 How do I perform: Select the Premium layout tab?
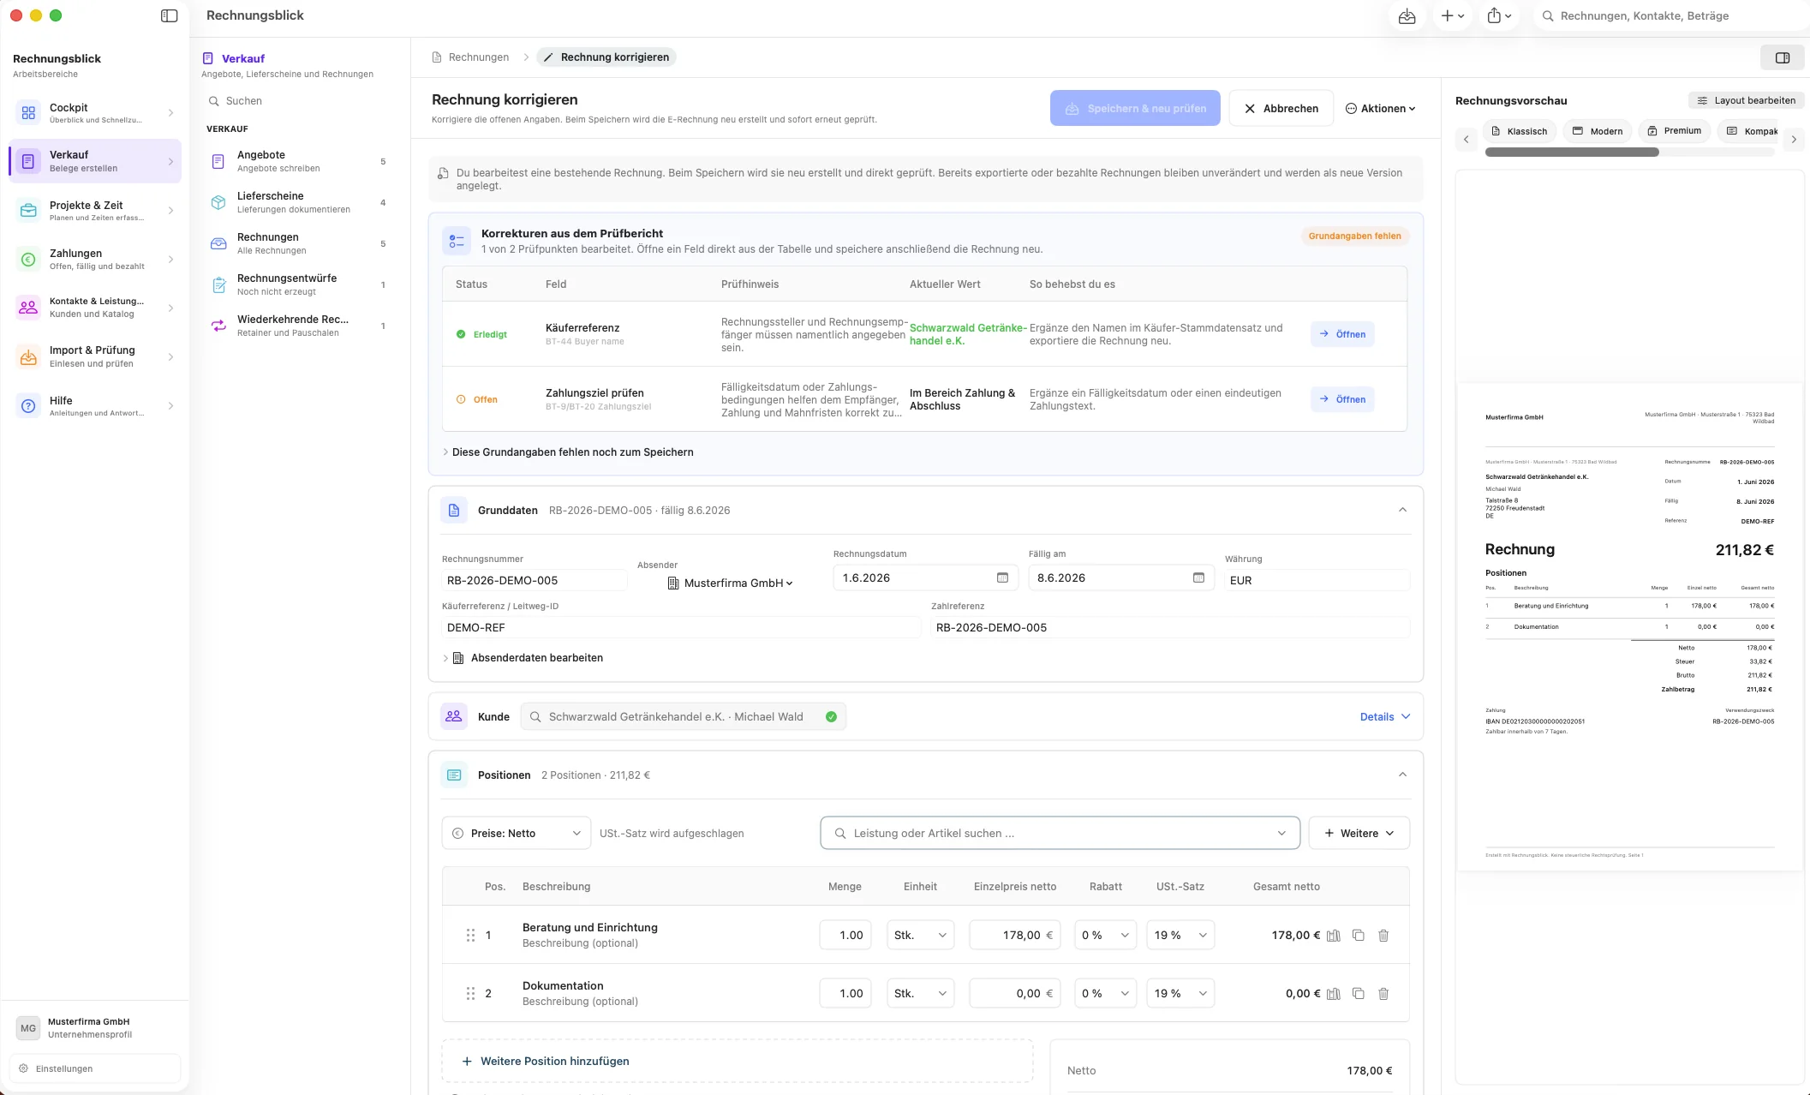(1674, 131)
